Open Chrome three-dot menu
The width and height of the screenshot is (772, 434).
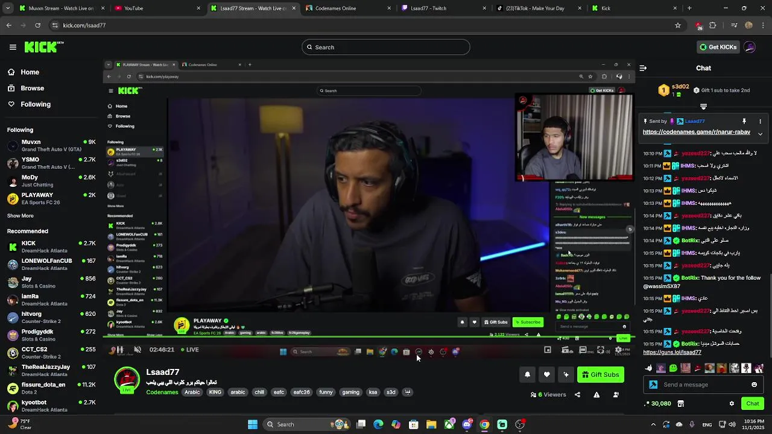click(762, 25)
